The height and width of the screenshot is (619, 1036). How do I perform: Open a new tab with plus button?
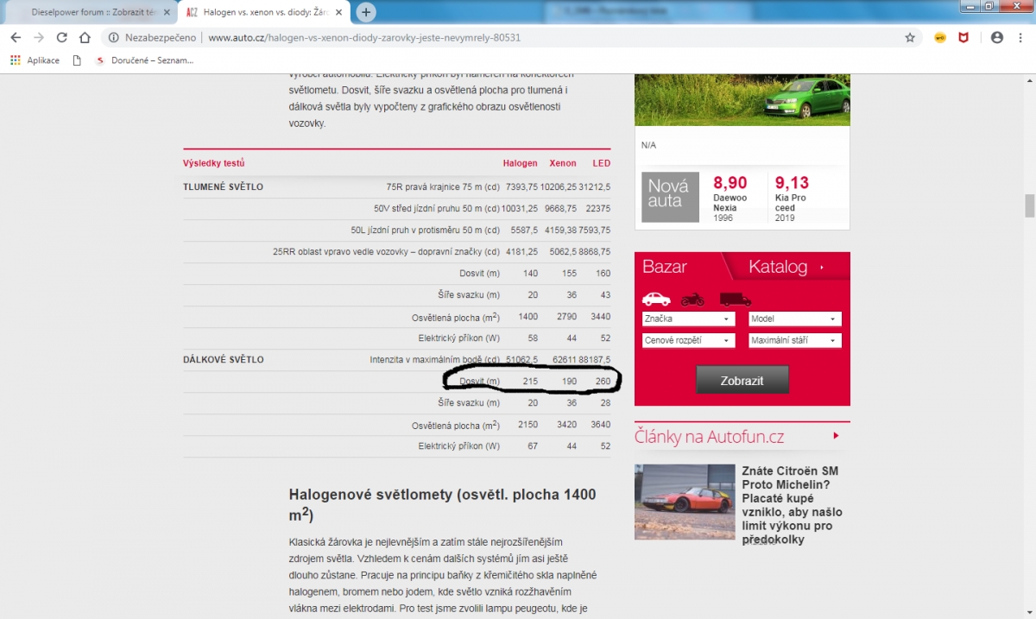pyautogui.click(x=366, y=12)
